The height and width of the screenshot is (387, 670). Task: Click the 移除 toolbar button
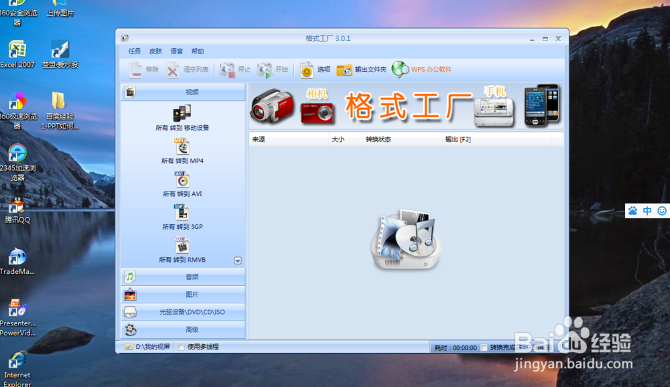[143, 70]
